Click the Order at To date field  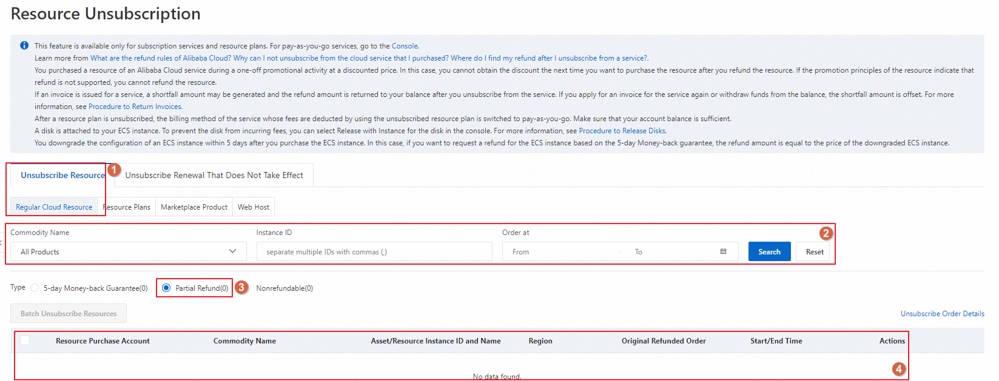click(673, 251)
